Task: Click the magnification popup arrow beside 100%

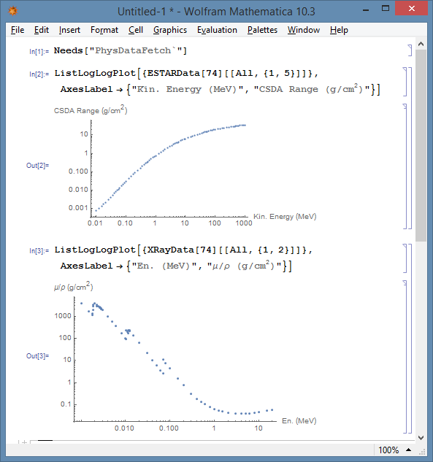Action: 408,450
